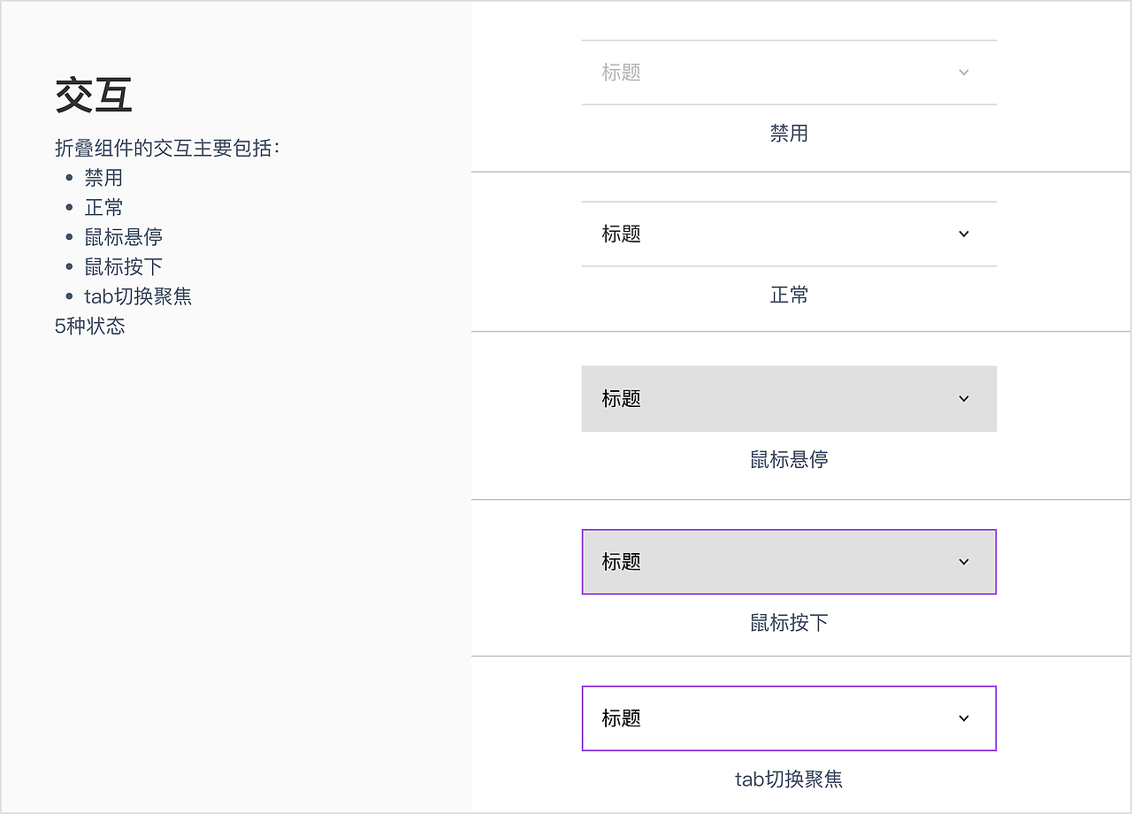Viewport: 1132px width, 814px height.
Task: Click the 鼠标按下 caption below the pressed panel
Action: pos(789,622)
